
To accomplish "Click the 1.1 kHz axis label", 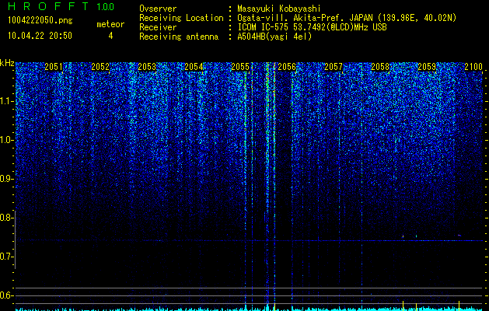I will point(6,101).
